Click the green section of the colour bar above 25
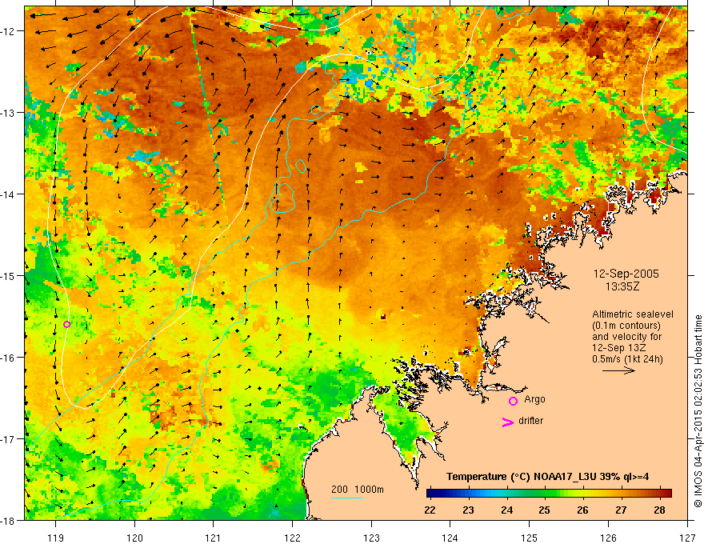The image size is (704, 544). click(546, 493)
